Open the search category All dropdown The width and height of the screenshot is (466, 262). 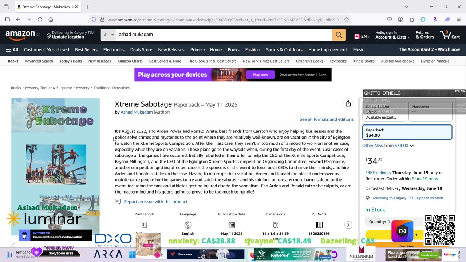108,35
